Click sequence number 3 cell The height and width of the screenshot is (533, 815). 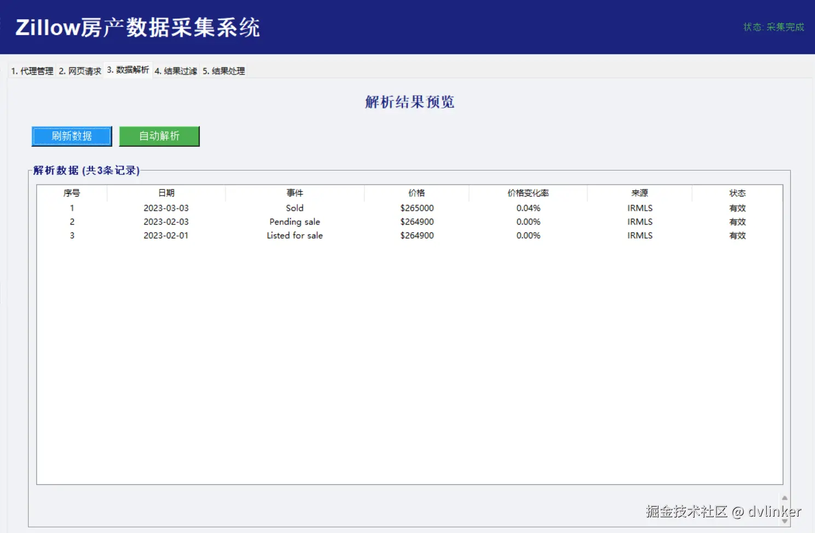[72, 236]
